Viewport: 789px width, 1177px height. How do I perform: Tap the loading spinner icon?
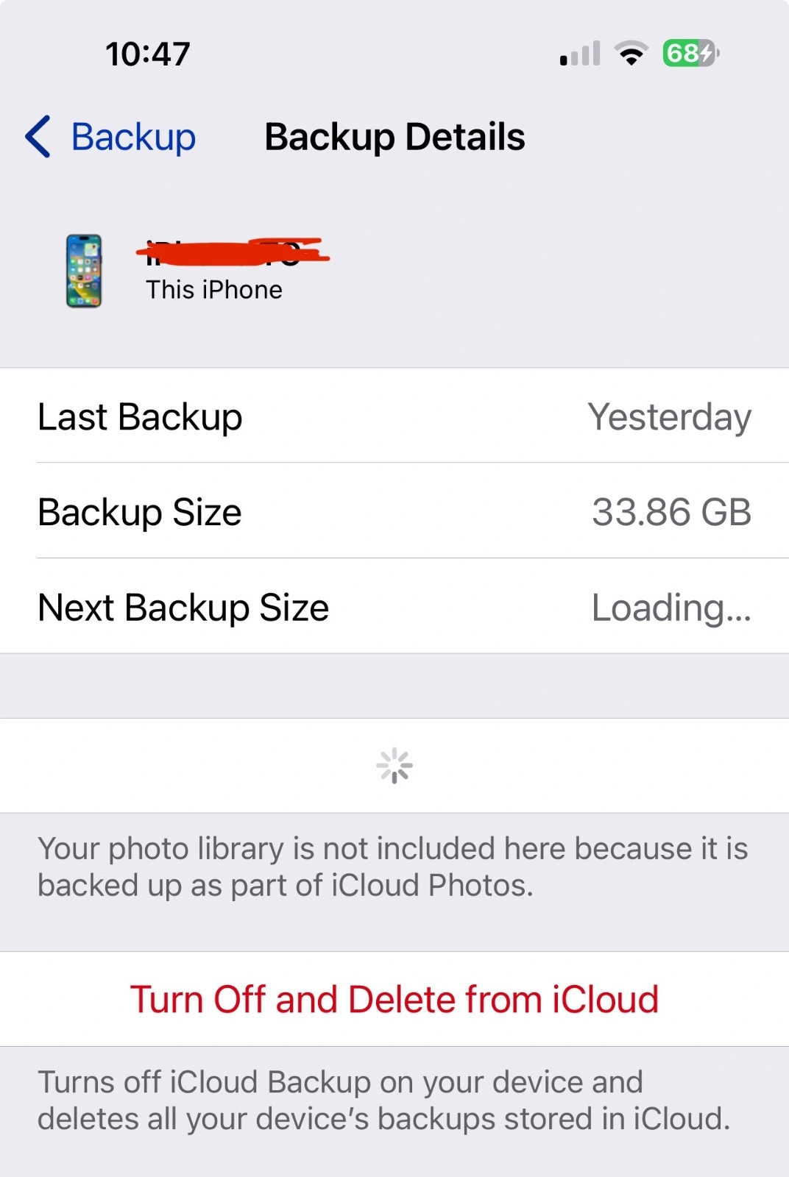pos(394,766)
